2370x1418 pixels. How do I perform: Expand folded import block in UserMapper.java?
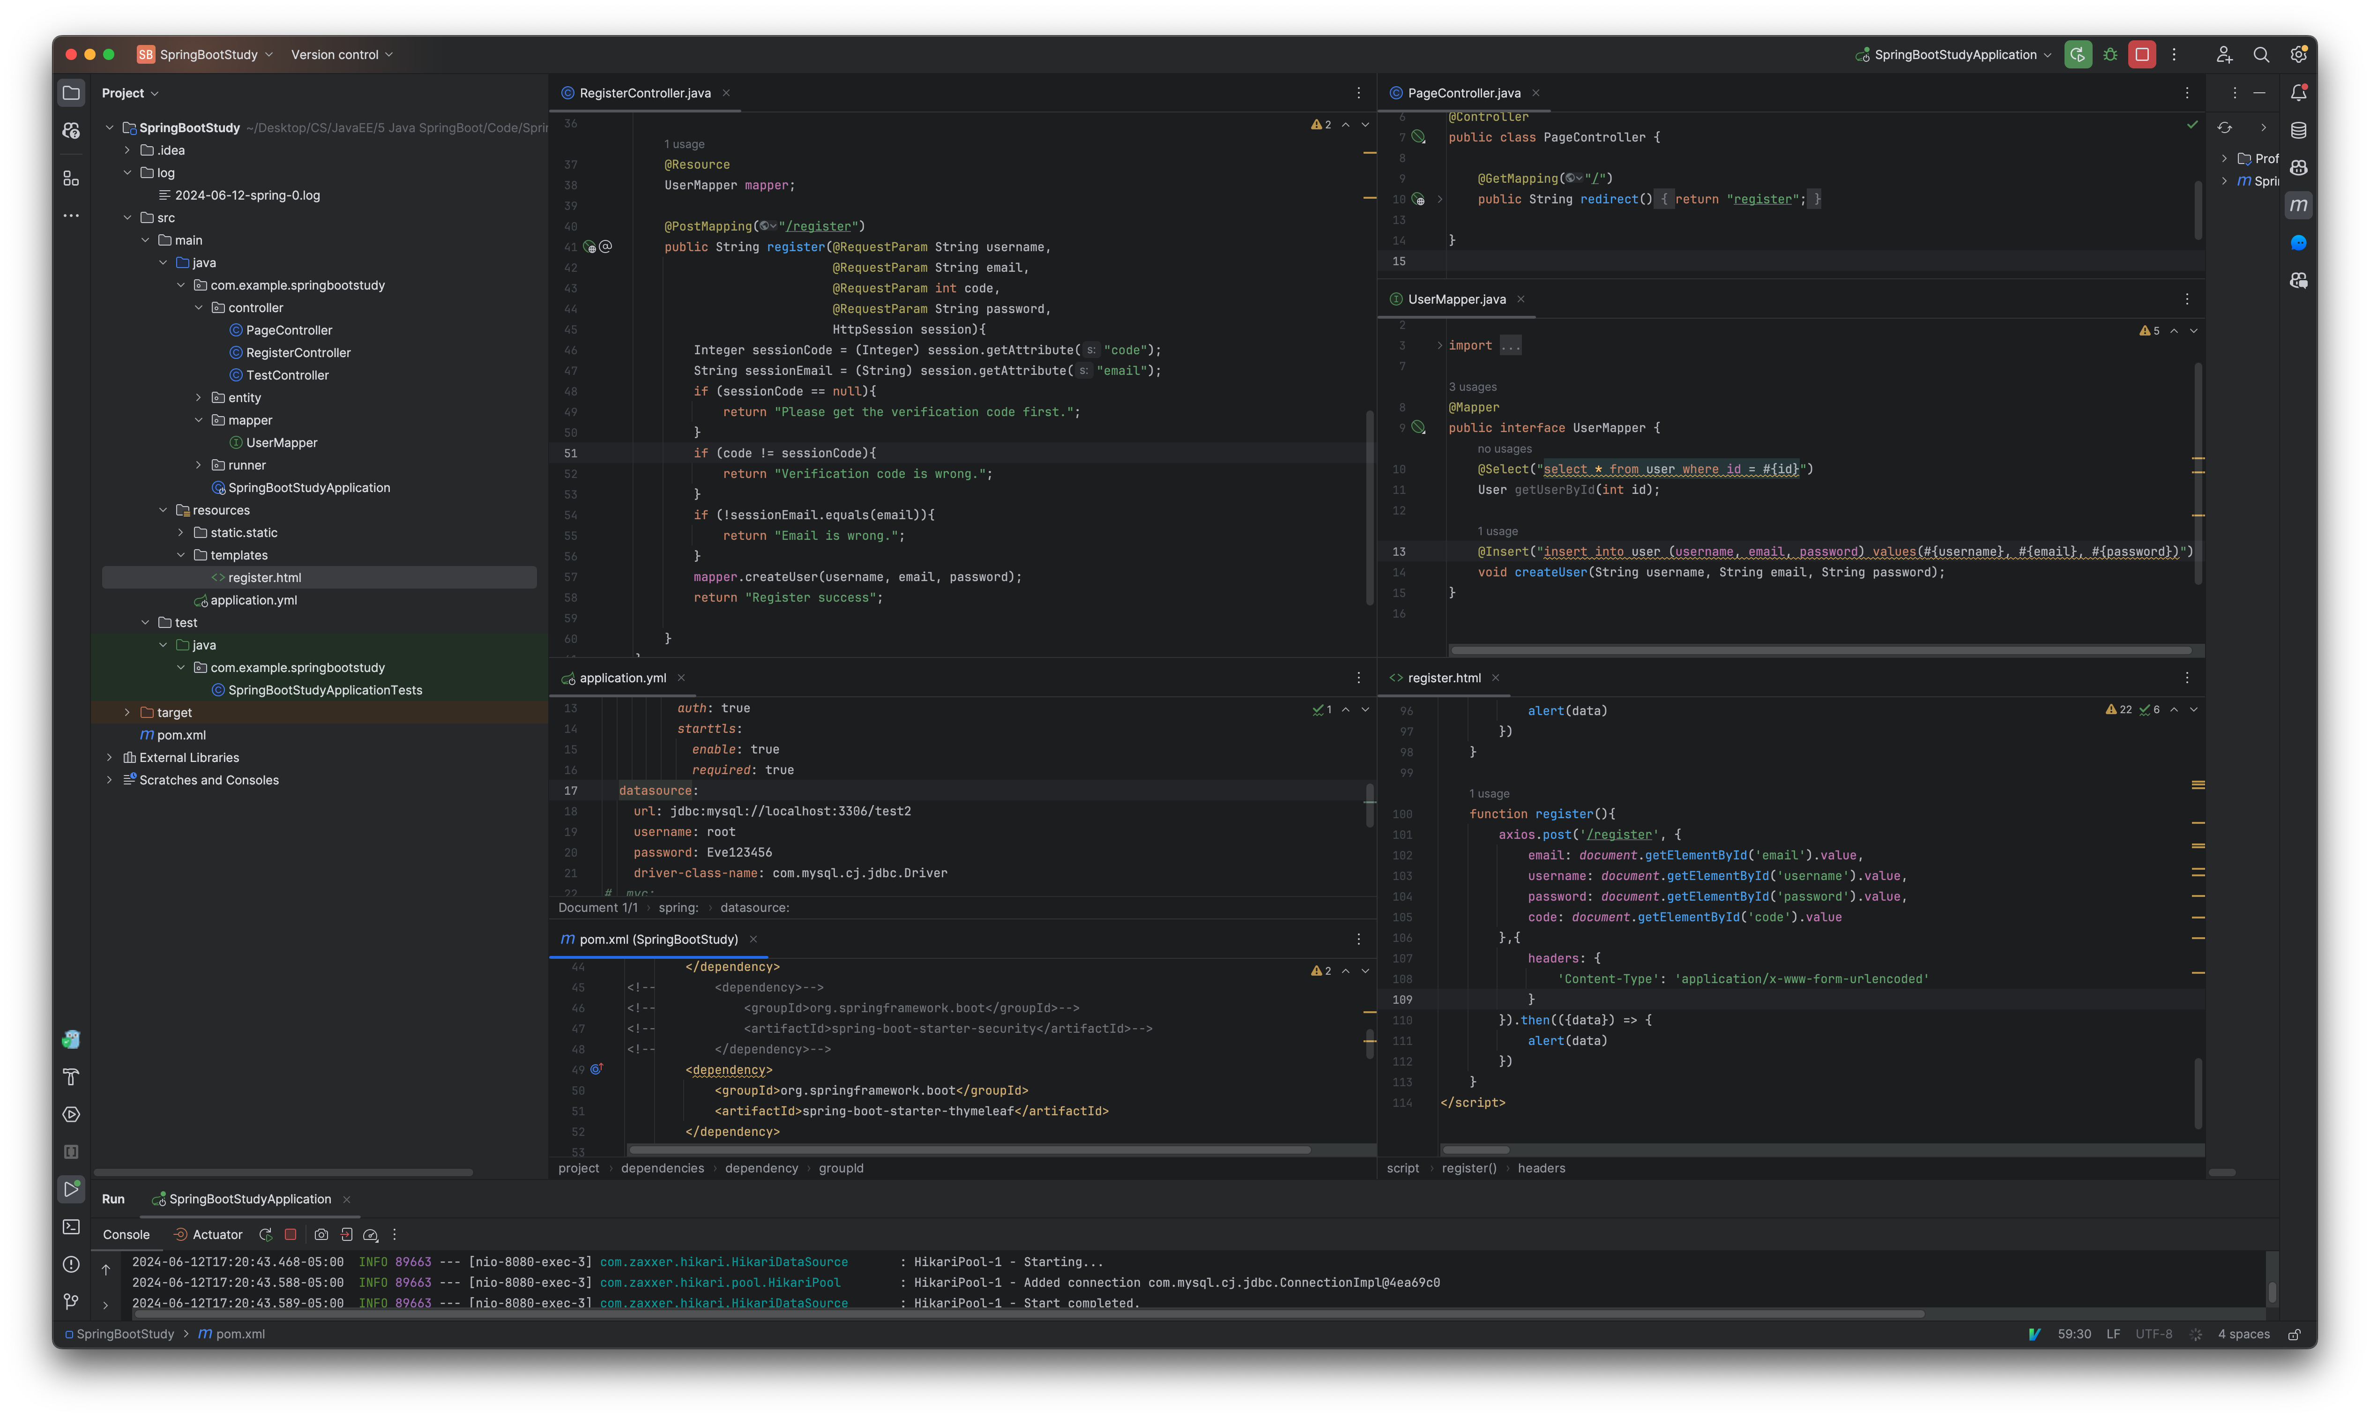tap(1439, 345)
